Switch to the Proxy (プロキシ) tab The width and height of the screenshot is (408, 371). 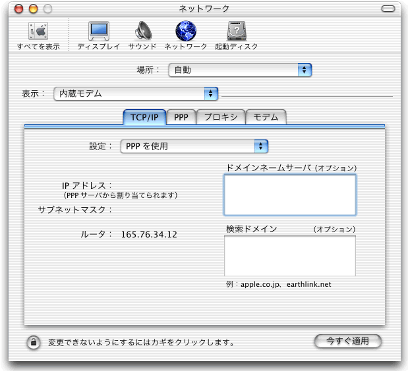221,117
